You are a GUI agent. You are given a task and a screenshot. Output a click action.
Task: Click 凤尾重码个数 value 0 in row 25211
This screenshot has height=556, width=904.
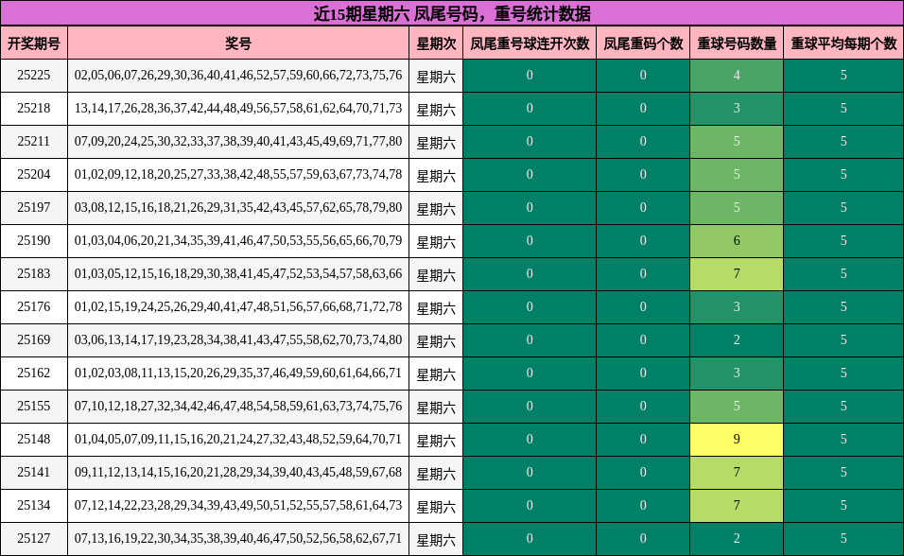pos(643,141)
